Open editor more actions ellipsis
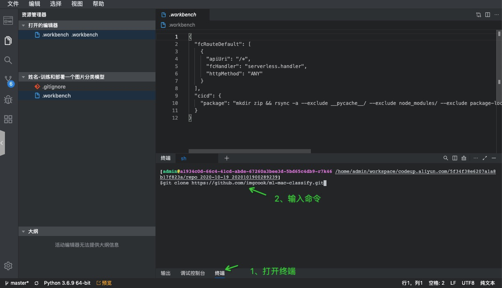The image size is (502, 288). point(496,15)
